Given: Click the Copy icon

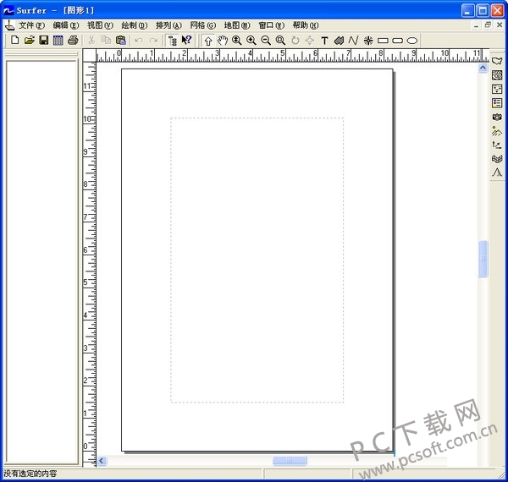Looking at the screenshot, I should tap(106, 41).
